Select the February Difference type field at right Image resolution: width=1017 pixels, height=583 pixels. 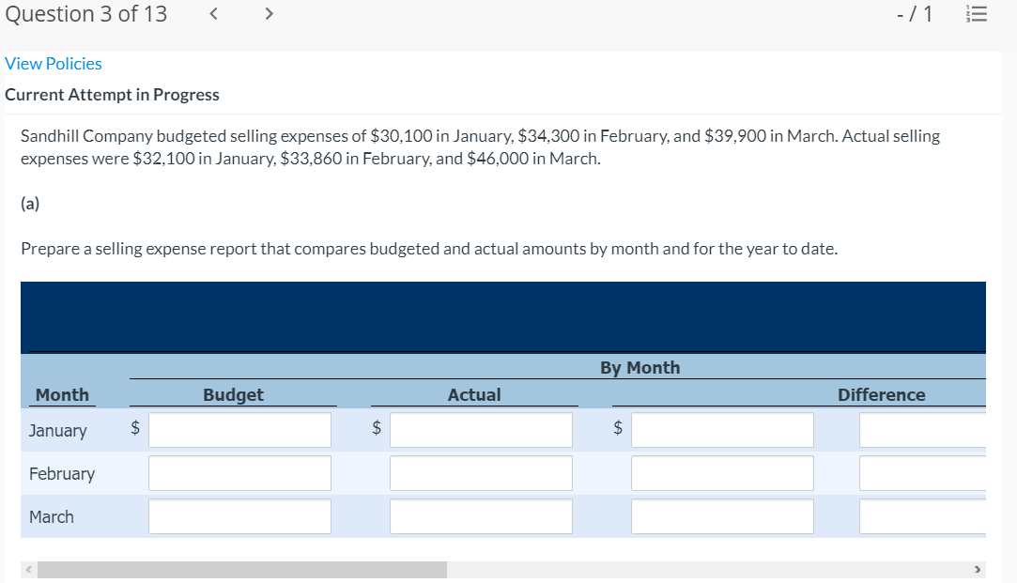pos(923,473)
